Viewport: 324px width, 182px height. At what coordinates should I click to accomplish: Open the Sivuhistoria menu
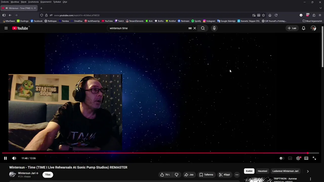[x=33, y=2]
